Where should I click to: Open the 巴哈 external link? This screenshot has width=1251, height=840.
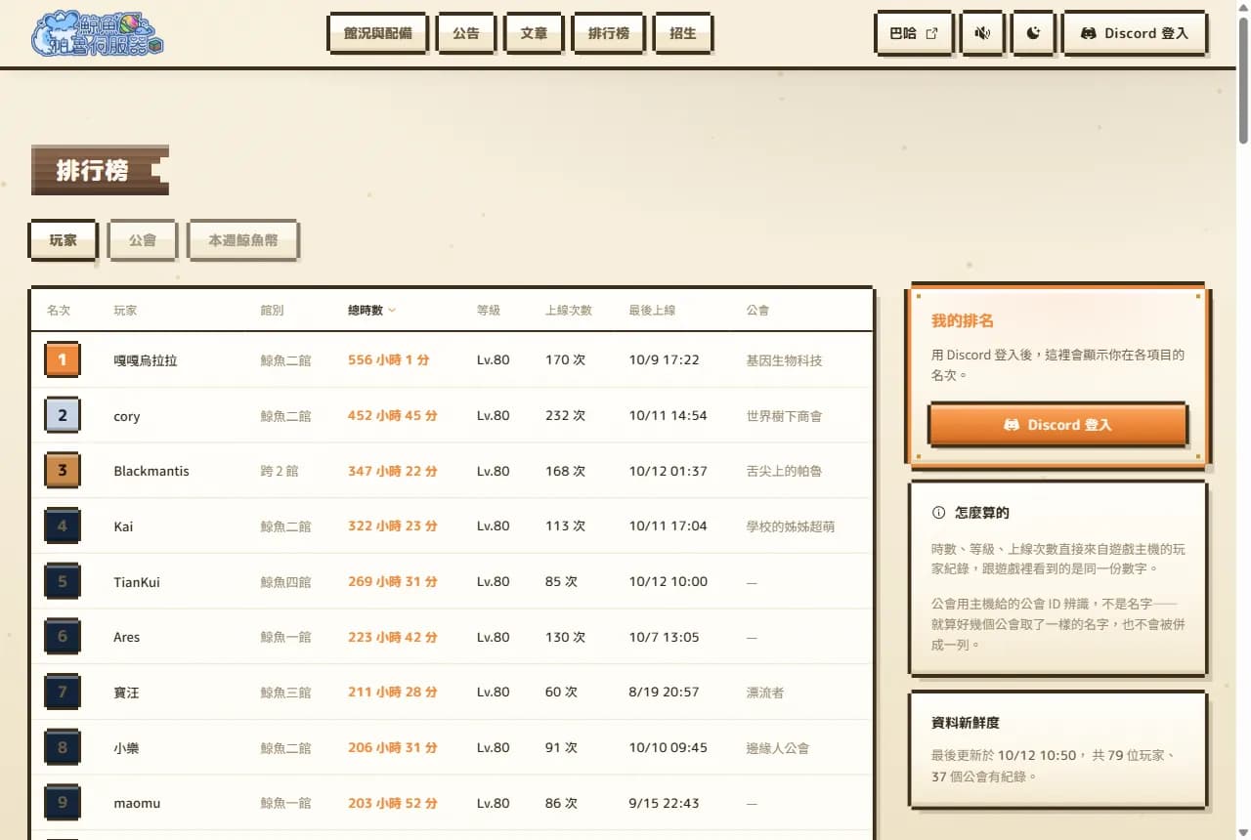tap(913, 33)
